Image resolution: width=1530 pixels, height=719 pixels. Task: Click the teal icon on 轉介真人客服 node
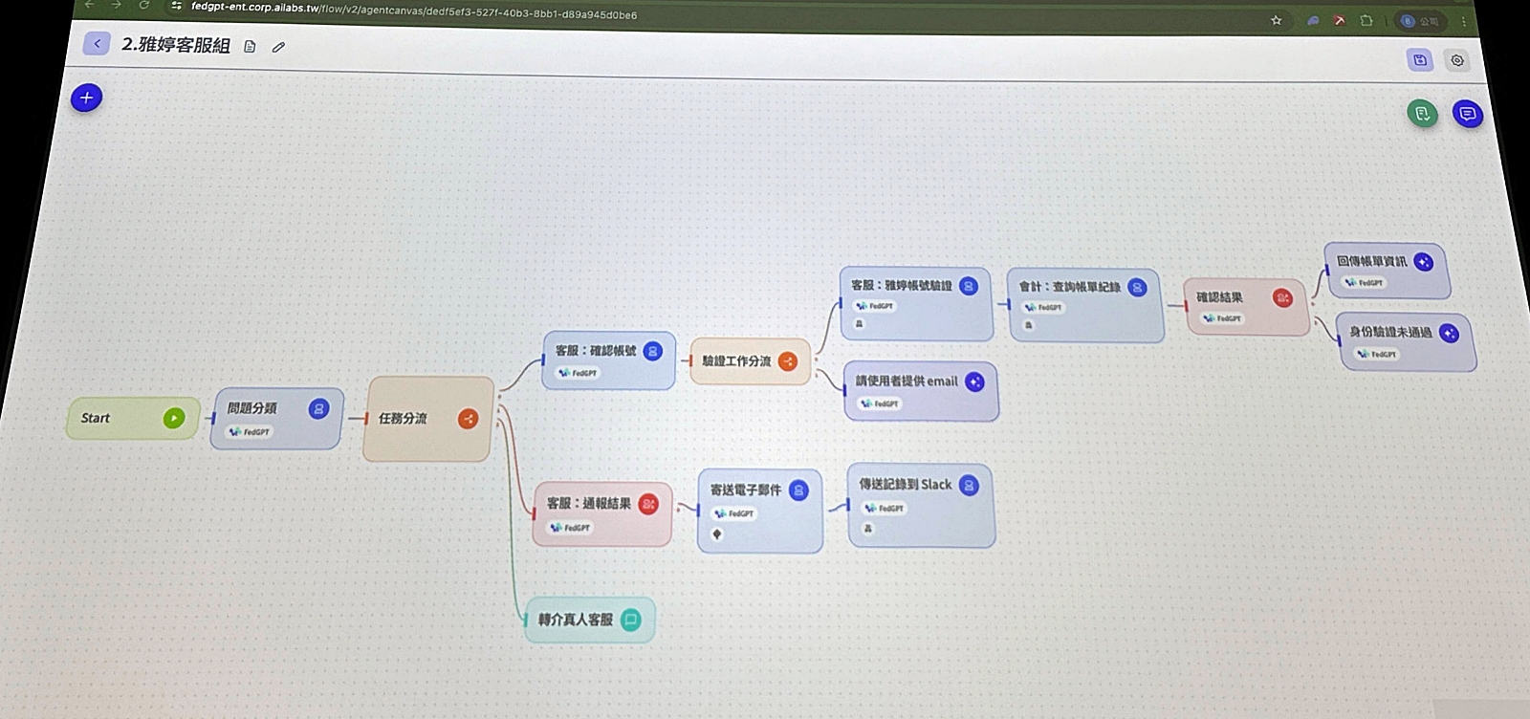(631, 620)
